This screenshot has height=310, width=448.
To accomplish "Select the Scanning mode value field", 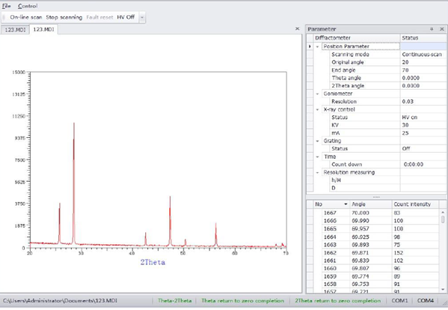I will tap(423, 55).
